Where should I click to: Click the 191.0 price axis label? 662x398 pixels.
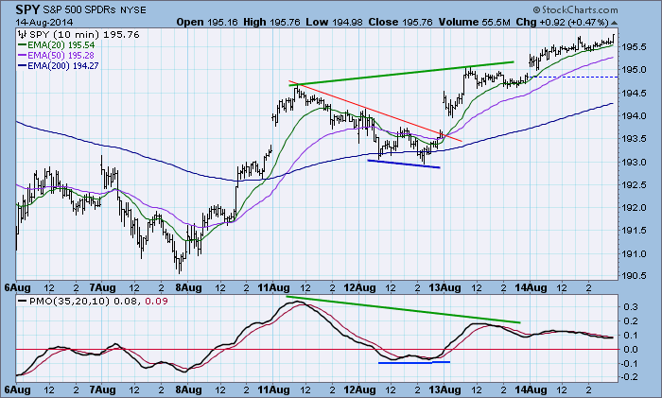tap(634, 254)
